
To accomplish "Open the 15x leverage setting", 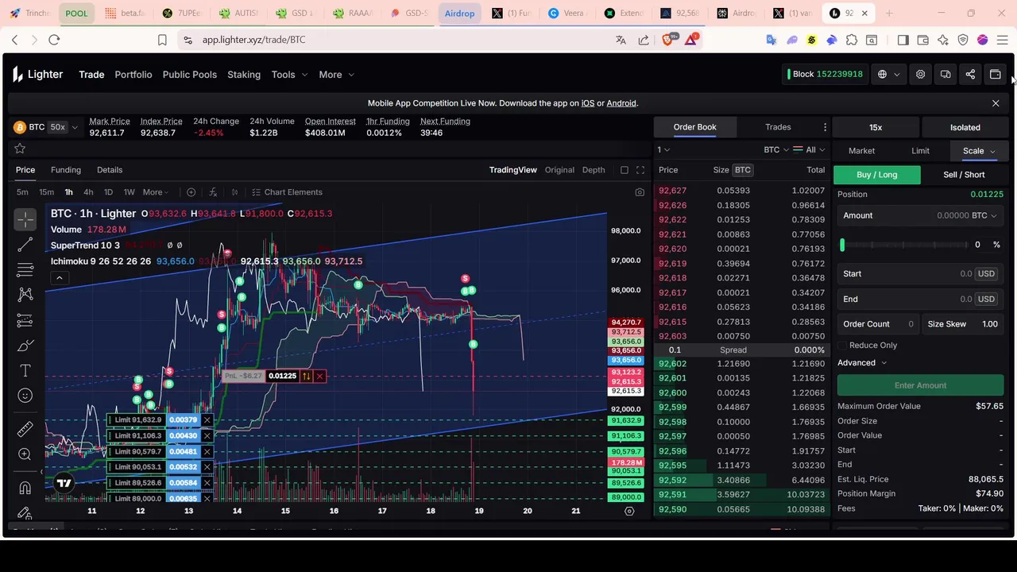I will coord(876,127).
